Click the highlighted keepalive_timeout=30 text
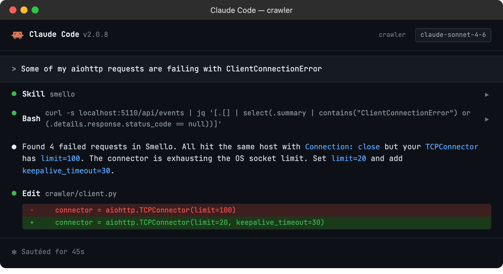 click(66, 171)
